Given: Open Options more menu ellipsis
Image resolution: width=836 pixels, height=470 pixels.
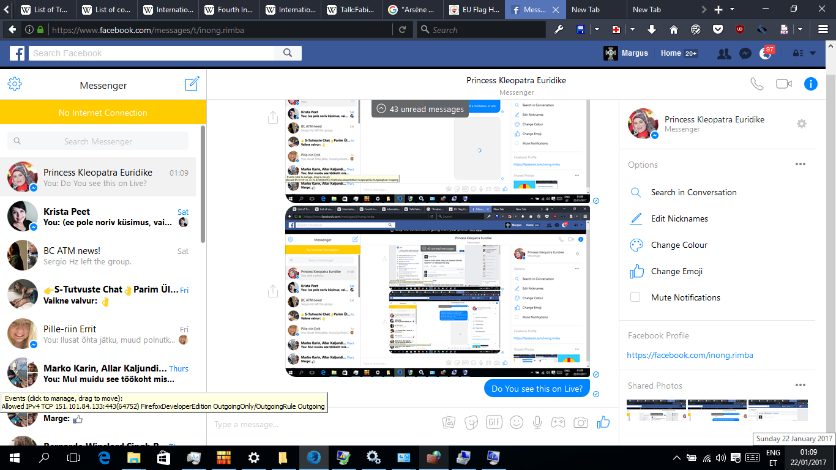Looking at the screenshot, I should click(800, 164).
